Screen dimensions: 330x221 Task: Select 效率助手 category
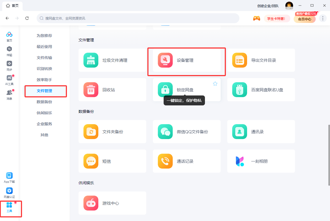[x=44, y=80]
